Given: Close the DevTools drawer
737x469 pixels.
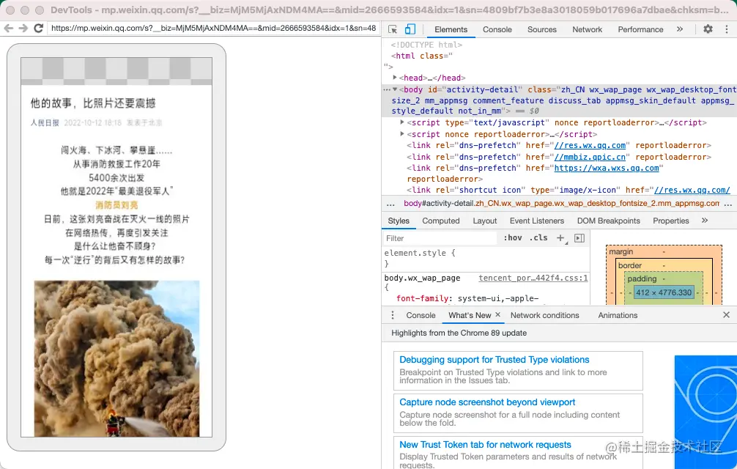Looking at the screenshot, I should coord(726,315).
